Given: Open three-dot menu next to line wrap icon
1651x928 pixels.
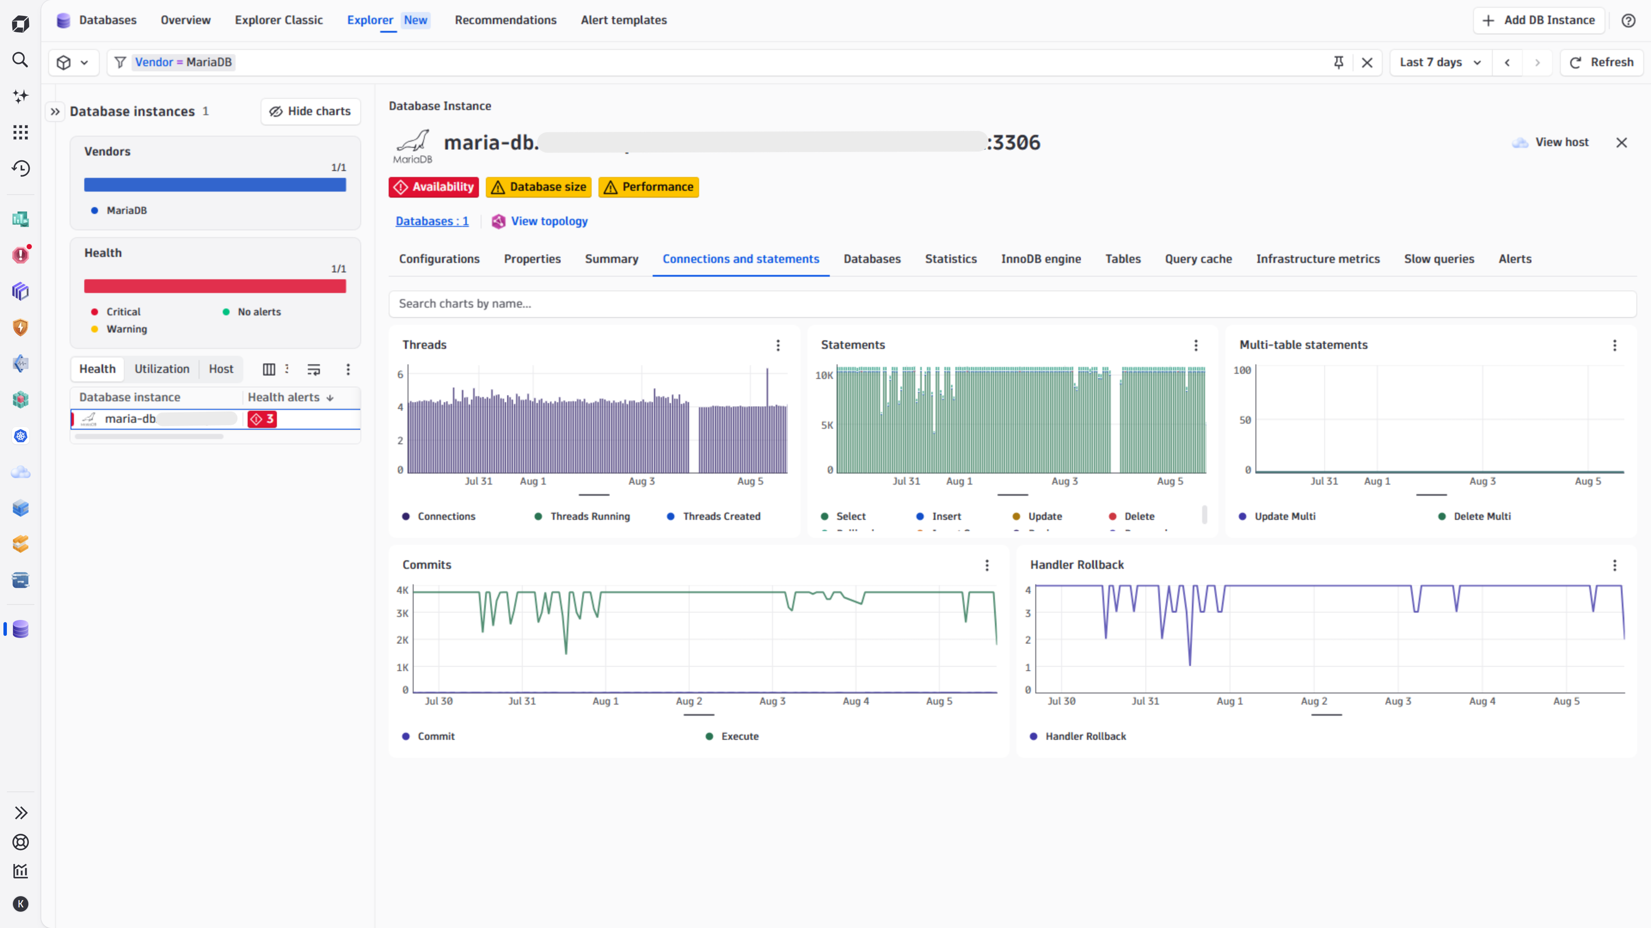Looking at the screenshot, I should 348,369.
